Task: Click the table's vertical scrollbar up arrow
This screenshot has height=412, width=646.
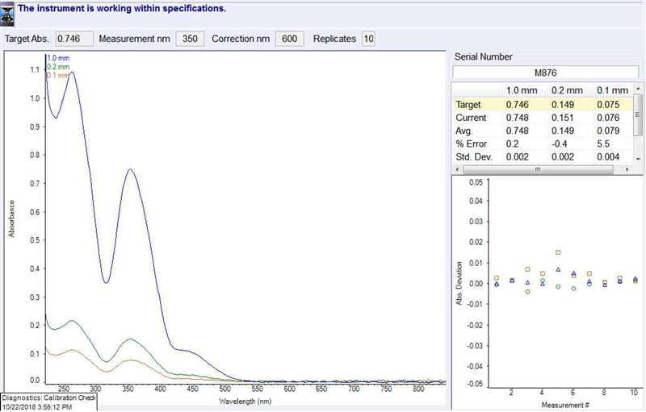Action: coord(638,89)
